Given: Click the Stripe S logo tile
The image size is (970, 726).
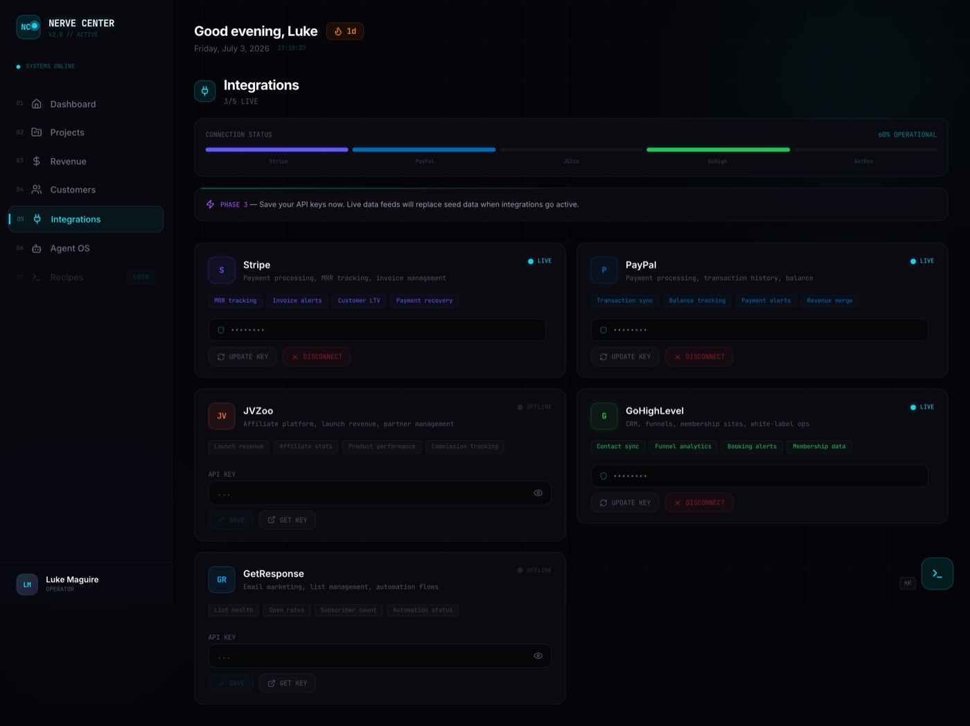Looking at the screenshot, I should click(222, 270).
